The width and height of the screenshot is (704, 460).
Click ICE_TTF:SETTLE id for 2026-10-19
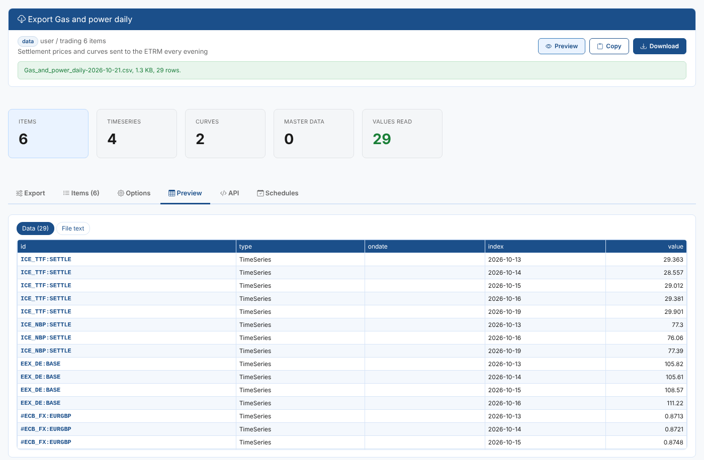click(46, 312)
